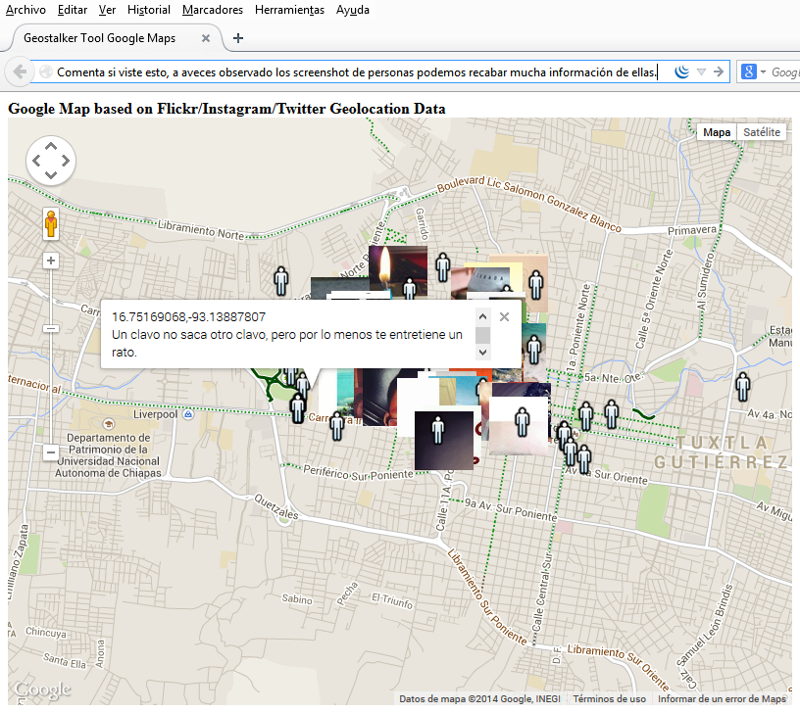800x713 pixels.
Task: Open the Ver menu
Action: pyautogui.click(x=107, y=10)
